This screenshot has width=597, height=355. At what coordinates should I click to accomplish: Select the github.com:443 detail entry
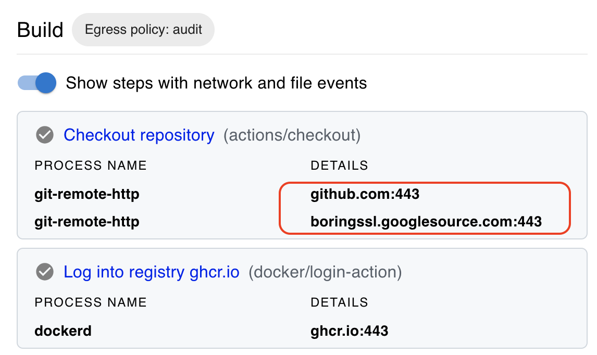365,194
